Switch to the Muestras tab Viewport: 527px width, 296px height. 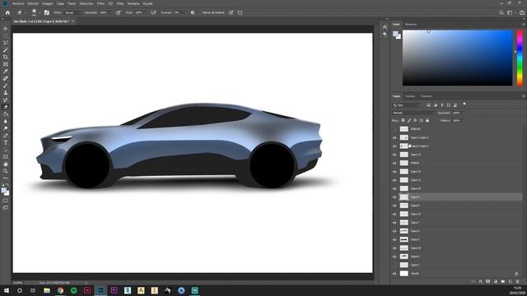[411, 24]
